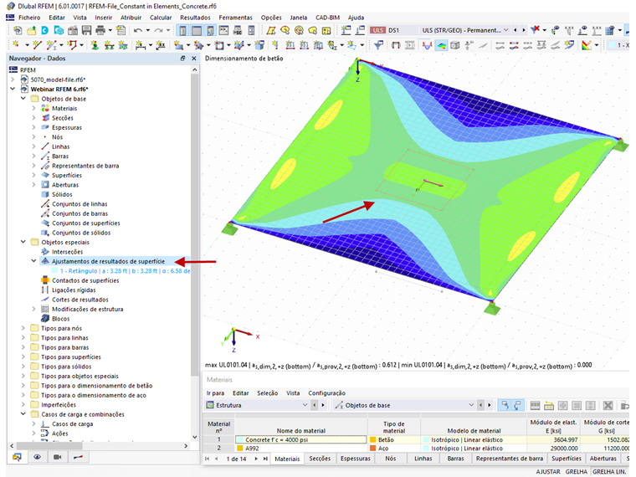Toggle AJUSTAR snap in status bar
The width and height of the screenshot is (636, 477).
tap(548, 472)
